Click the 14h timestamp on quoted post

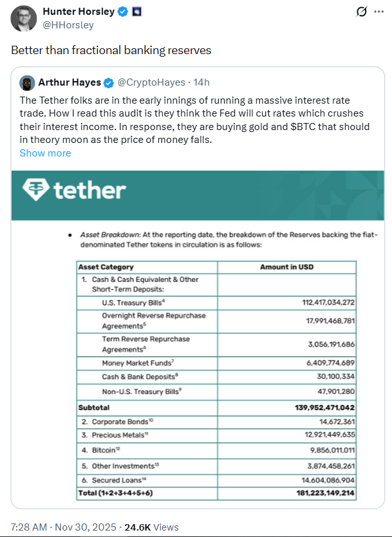coord(201,82)
